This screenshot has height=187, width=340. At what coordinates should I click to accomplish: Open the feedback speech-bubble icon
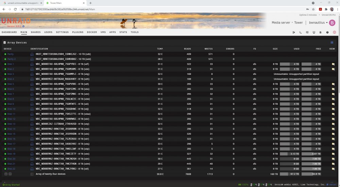point(307,32)
